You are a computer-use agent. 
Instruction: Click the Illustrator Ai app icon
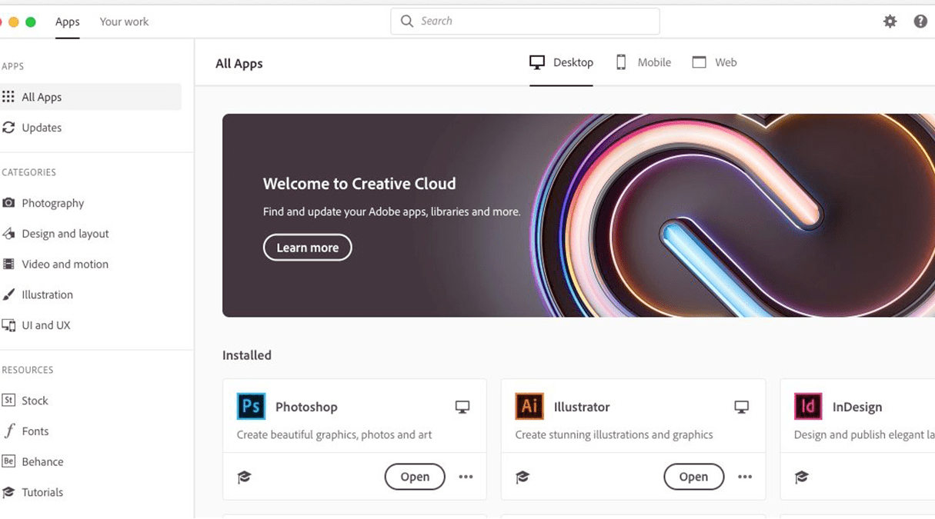(x=529, y=406)
